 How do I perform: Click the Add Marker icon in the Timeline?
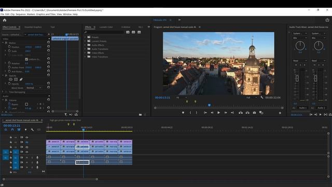coord(25,129)
